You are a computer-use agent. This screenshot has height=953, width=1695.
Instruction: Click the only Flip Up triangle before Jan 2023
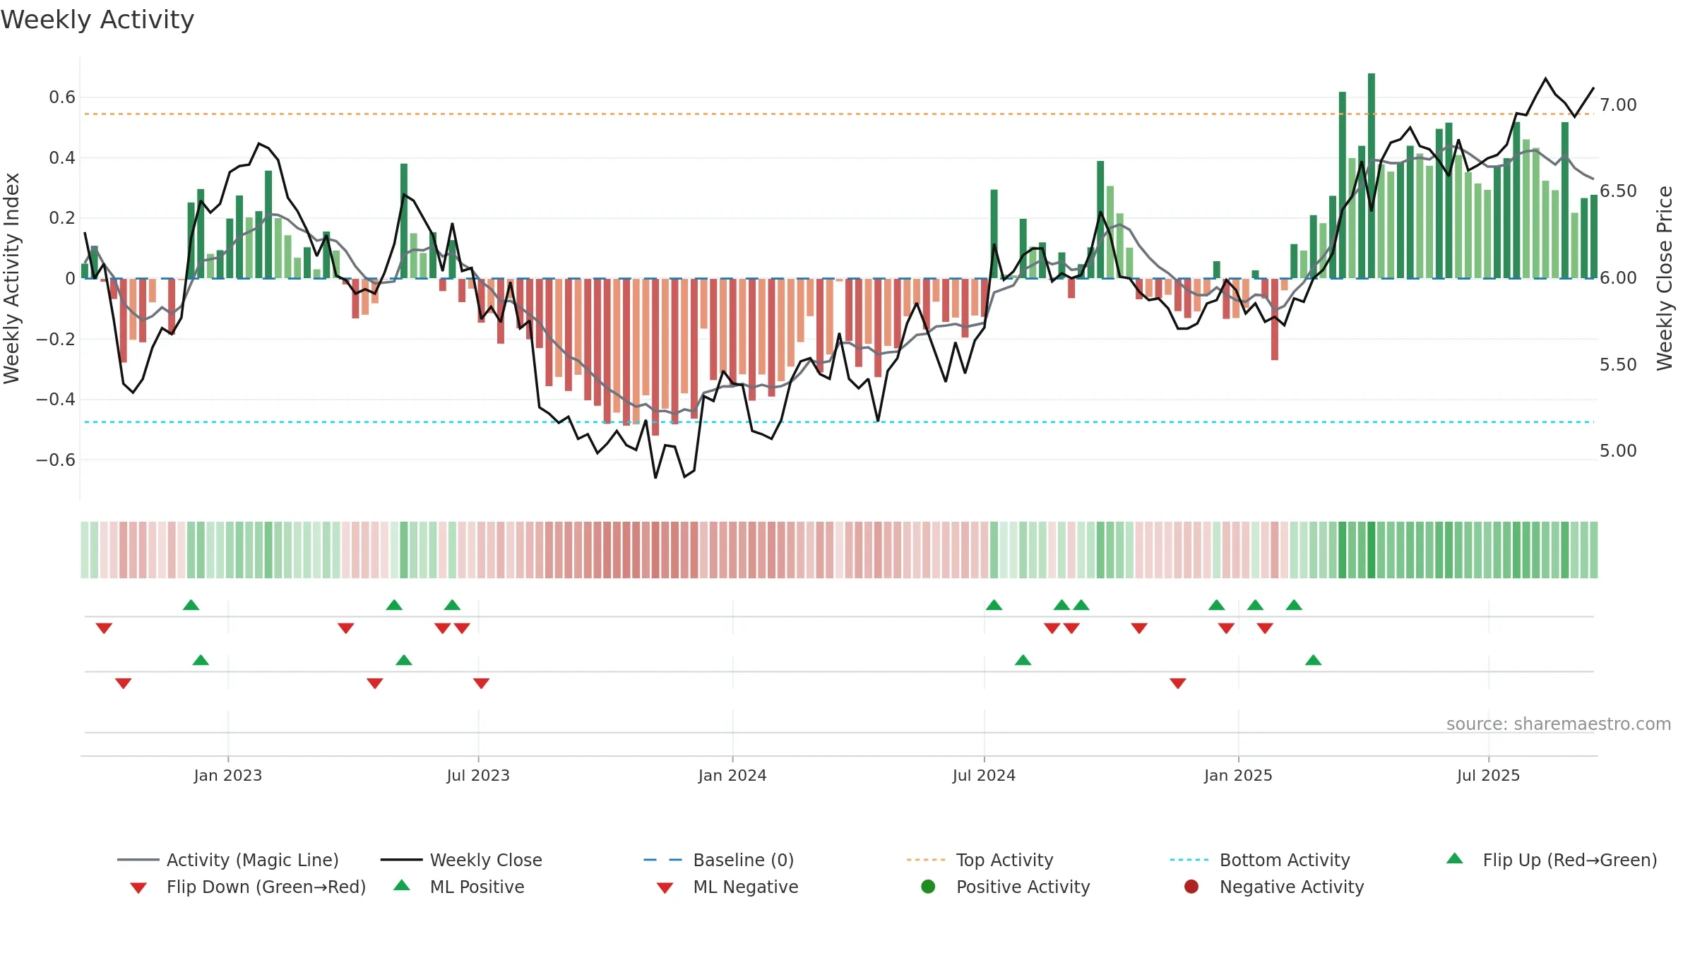pyautogui.click(x=191, y=605)
